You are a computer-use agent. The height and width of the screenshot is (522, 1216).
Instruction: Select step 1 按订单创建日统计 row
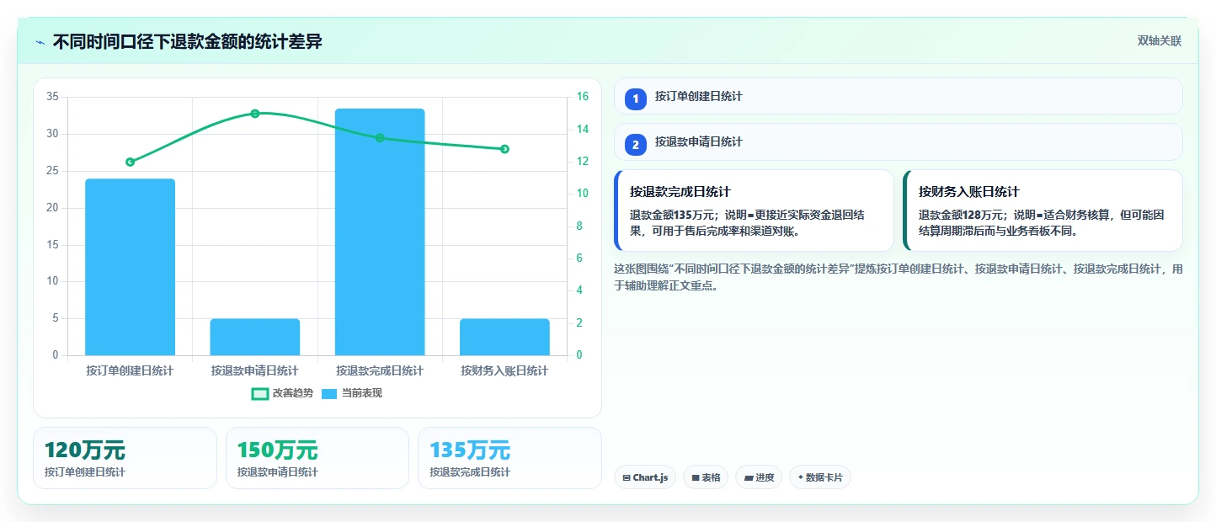899,96
